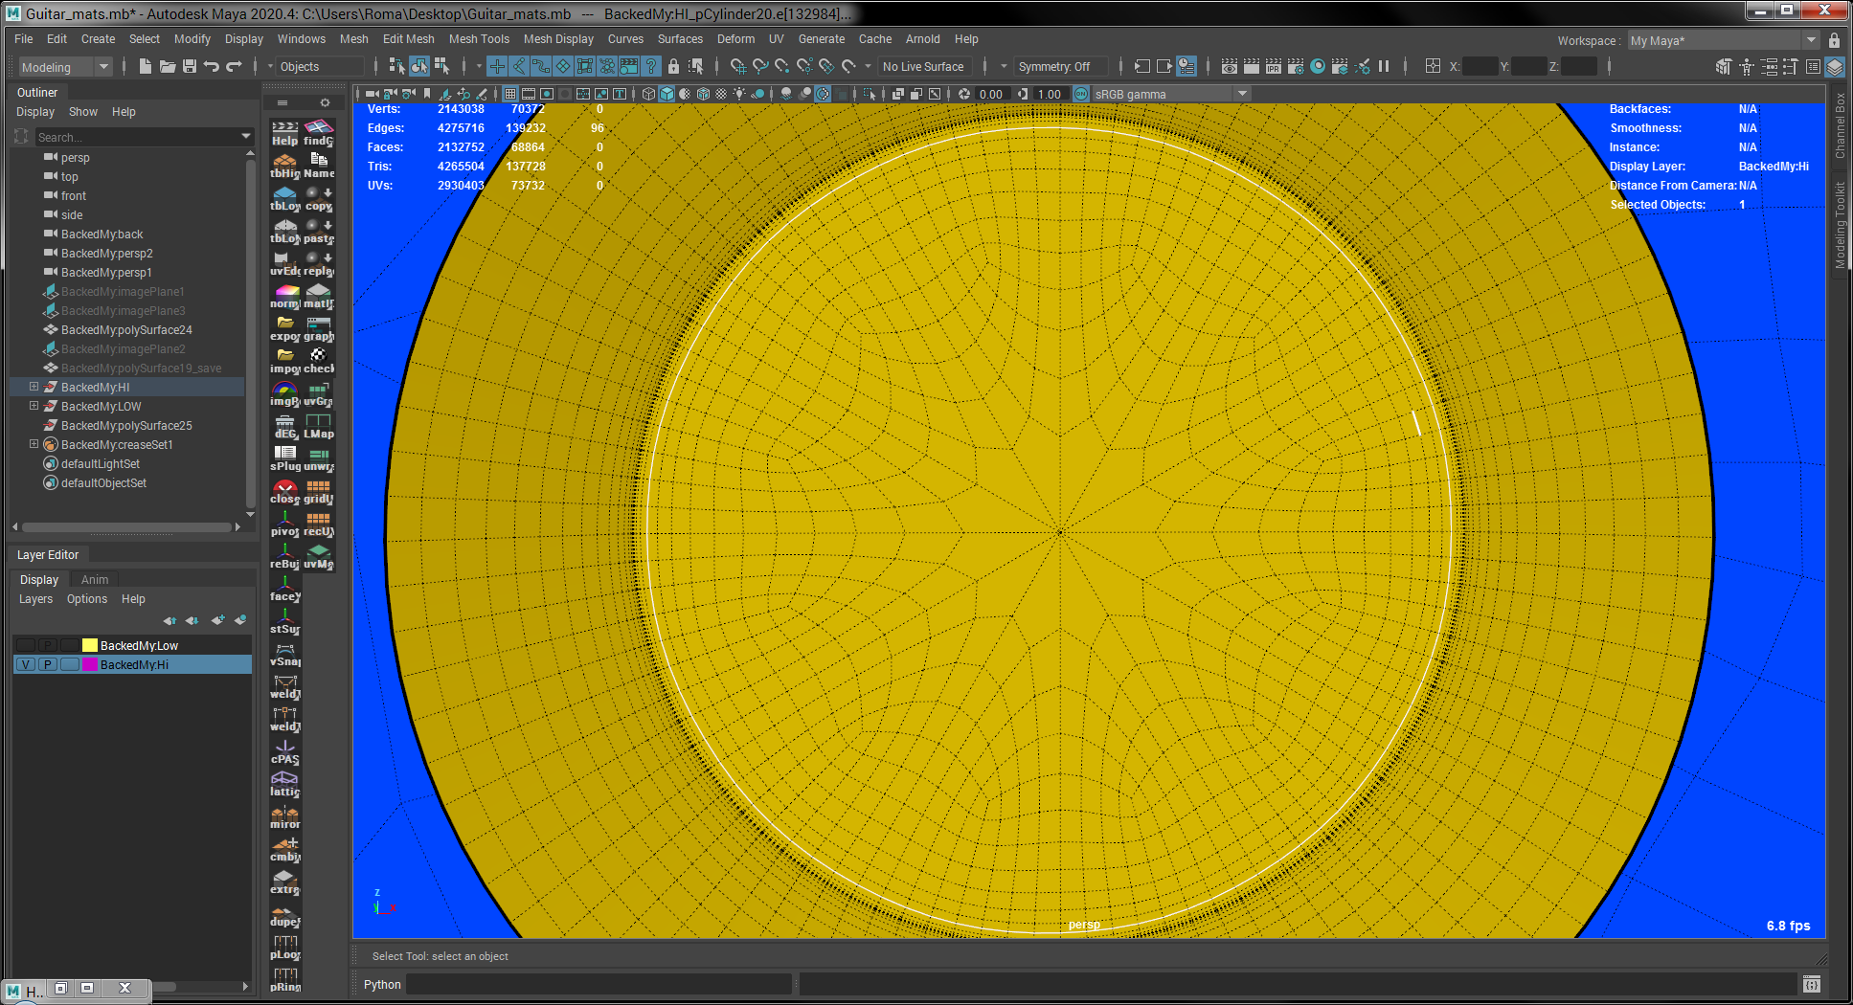Open the Arnold menu
Screen dimensions: 1853x1005
tap(922, 39)
